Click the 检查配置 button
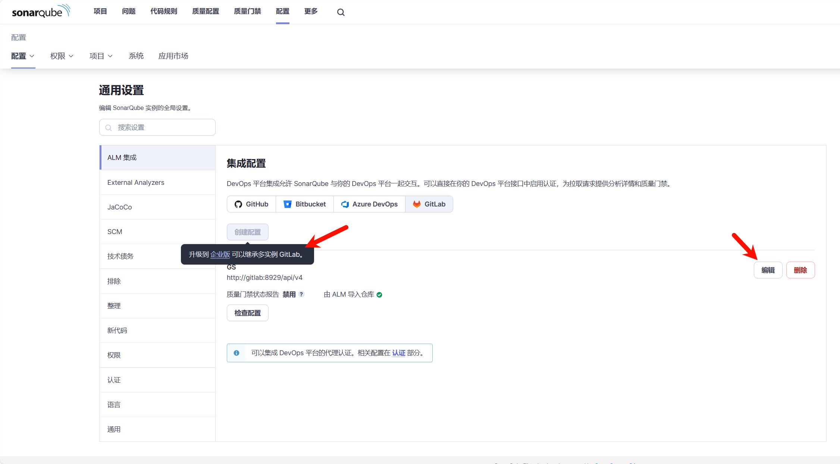 pos(247,313)
